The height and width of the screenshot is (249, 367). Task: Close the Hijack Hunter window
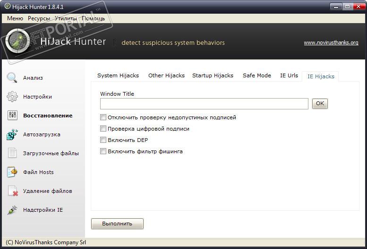pos(358,7)
